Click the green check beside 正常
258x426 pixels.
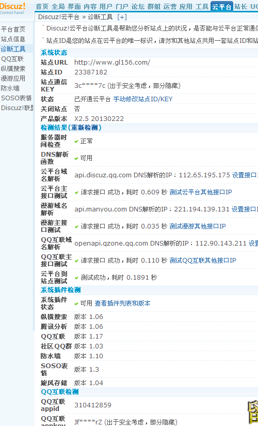point(76,142)
